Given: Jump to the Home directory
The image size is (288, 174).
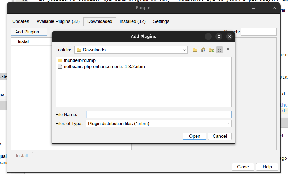Looking at the screenshot, I should click(203, 50).
